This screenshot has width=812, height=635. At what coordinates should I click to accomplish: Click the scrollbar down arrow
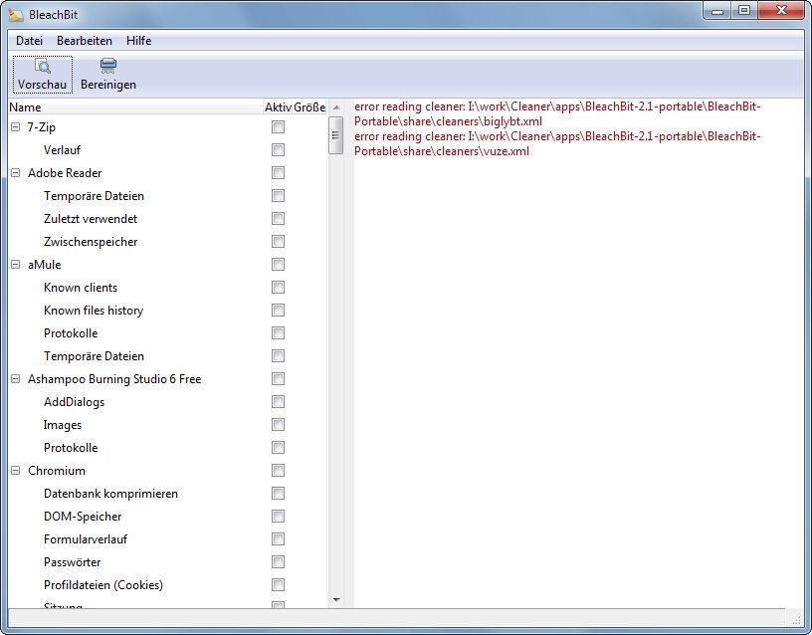point(336,600)
